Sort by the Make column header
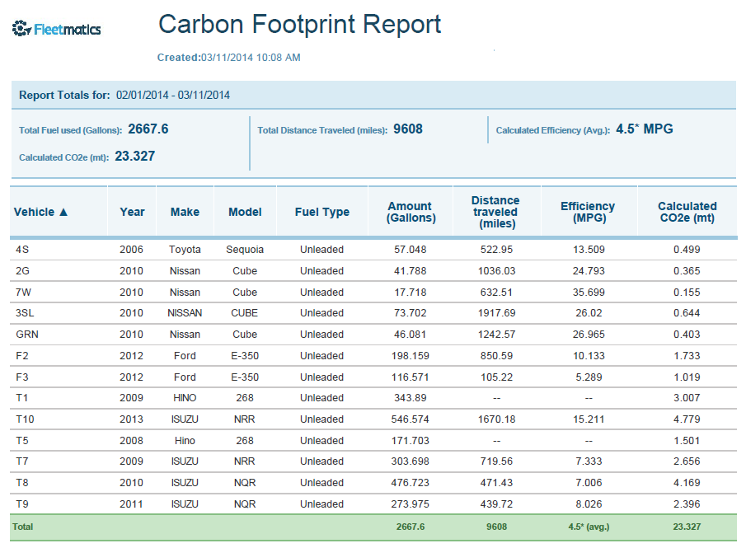 [x=185, y=212]
